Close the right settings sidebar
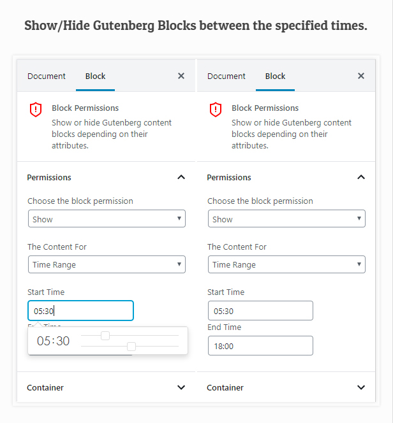Screen dimensions: 393x423 361,76
